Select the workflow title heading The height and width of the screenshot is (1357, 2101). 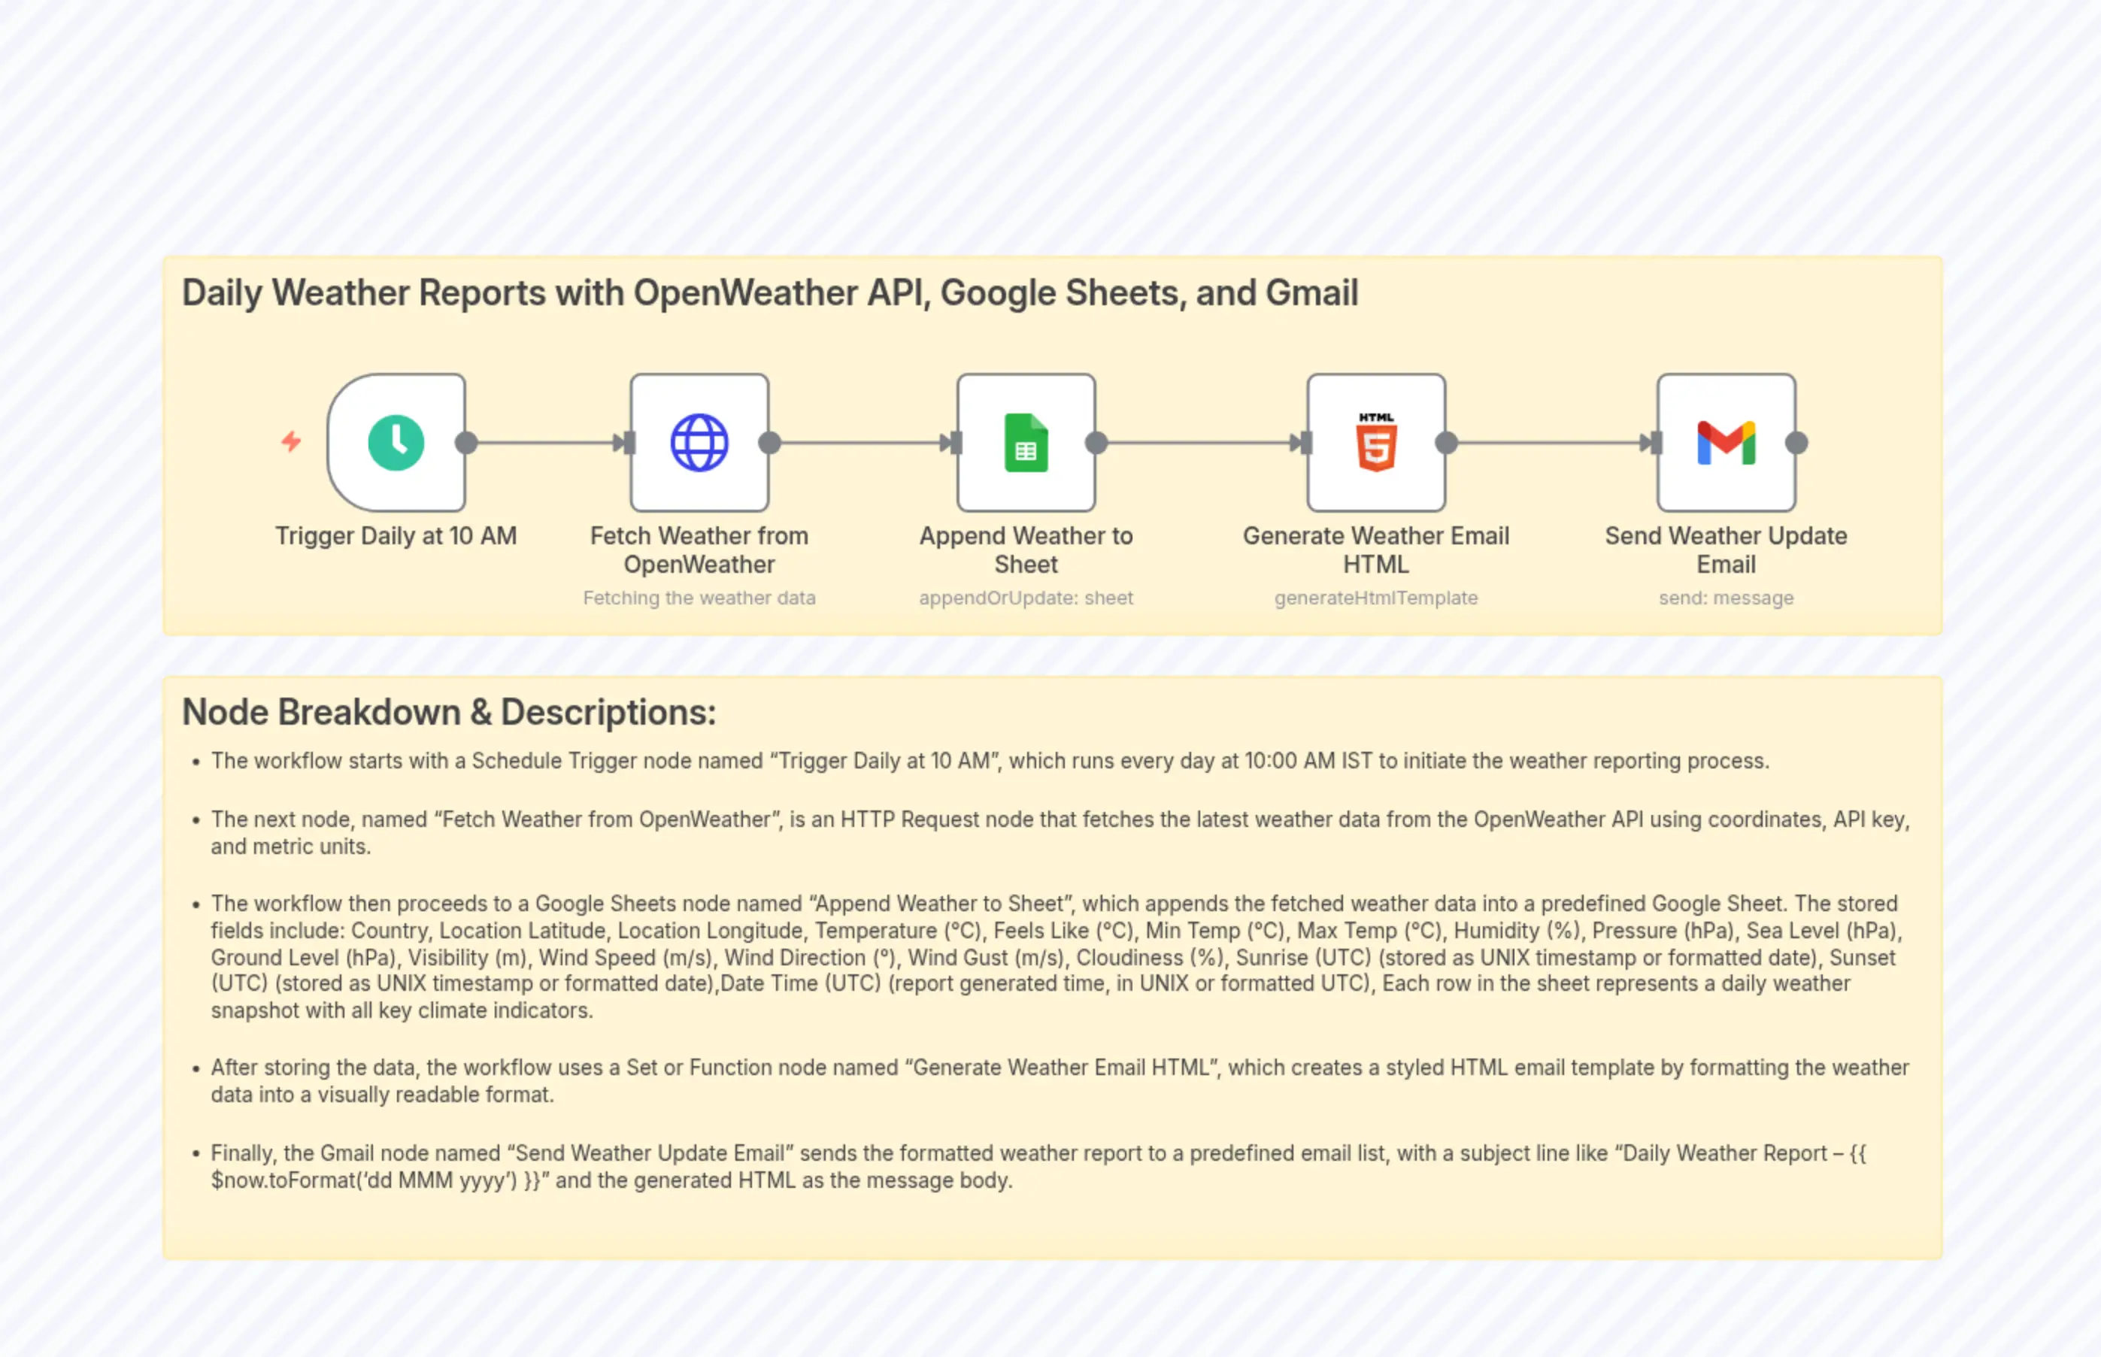[x=770, y=292]
